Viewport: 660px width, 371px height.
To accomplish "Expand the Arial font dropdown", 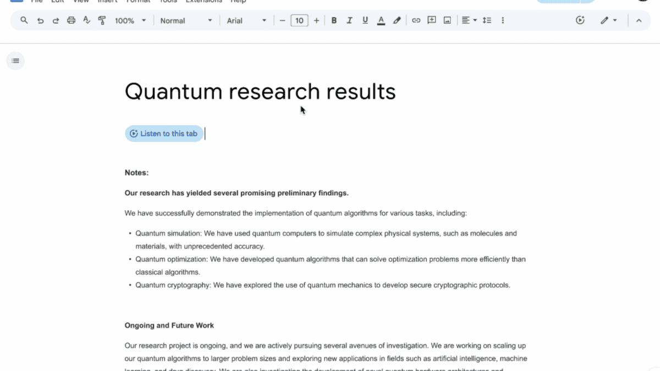I will [x=246, y=20].
